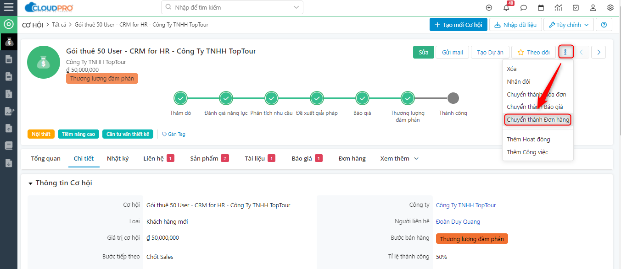
Task: Expand the search box dropdown arrow
Action: coord(297,7)
